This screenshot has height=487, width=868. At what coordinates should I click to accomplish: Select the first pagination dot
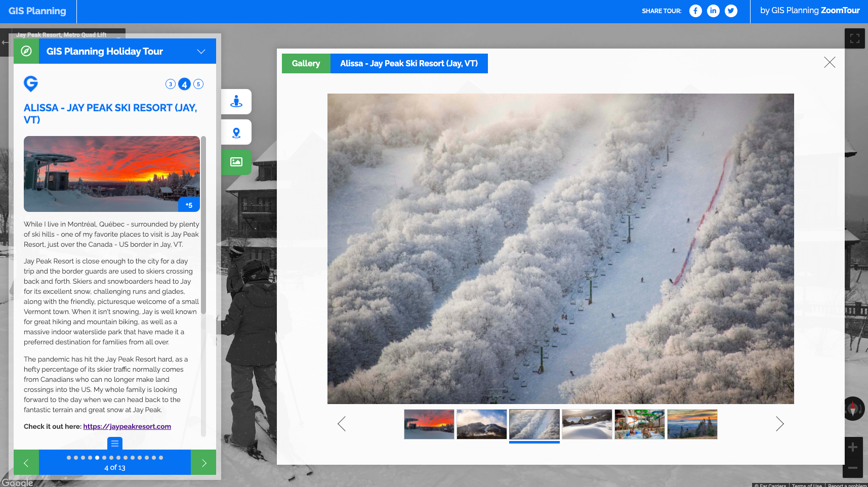click(x=69, y=458)
